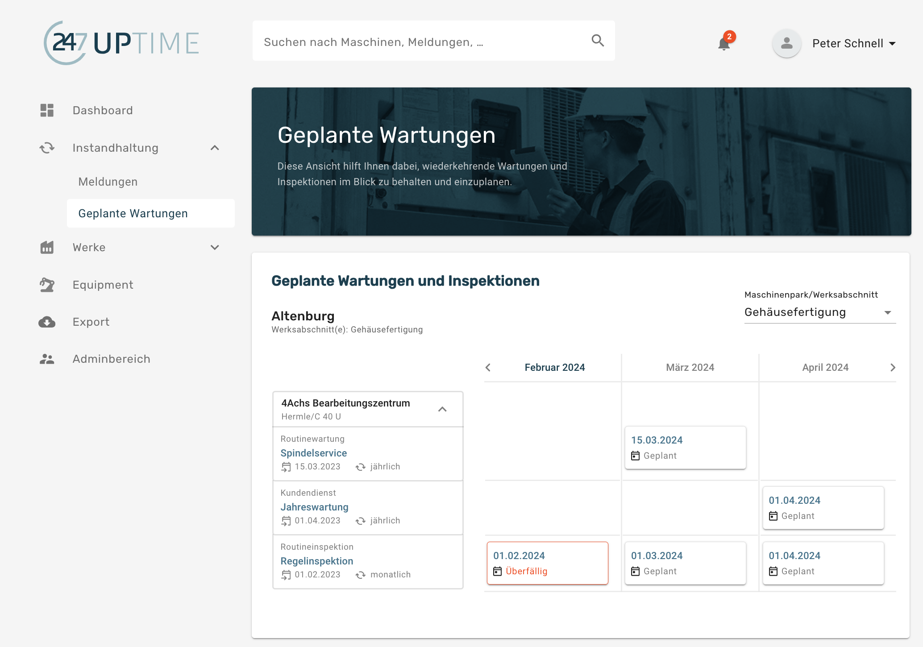923x647 pixels.
Task: Click the Instandhaltung sync-arrows icon
Action: tap(47, 148)
